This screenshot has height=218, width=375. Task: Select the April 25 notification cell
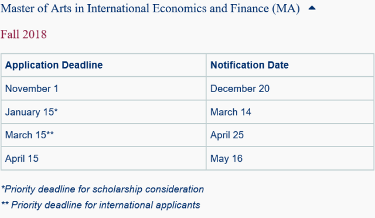[x=290, y=135]
